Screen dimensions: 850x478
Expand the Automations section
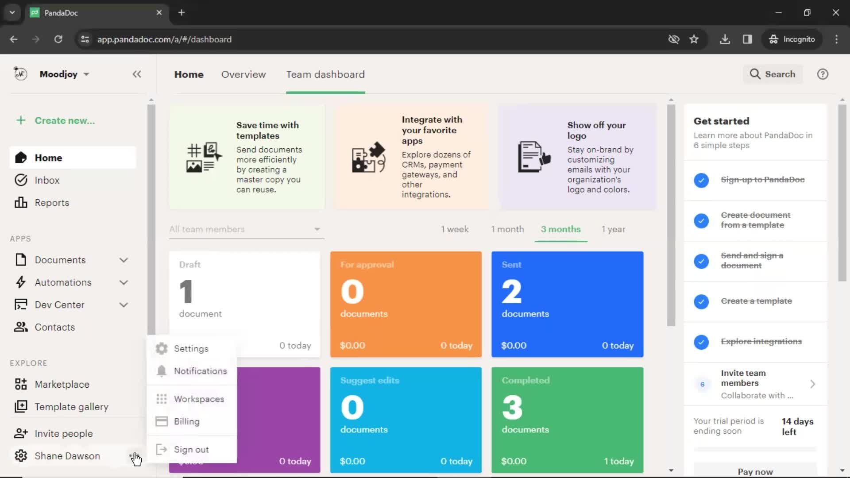(124, 282)
